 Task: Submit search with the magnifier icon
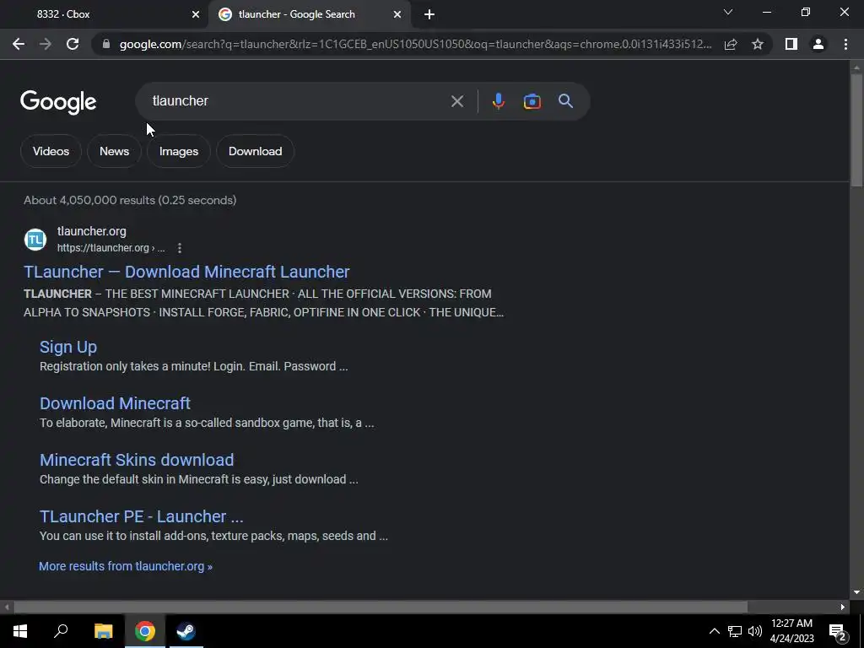pos(565,101)
